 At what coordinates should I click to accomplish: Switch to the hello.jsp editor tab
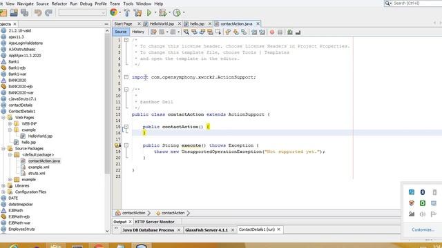[x=197, y=24]
